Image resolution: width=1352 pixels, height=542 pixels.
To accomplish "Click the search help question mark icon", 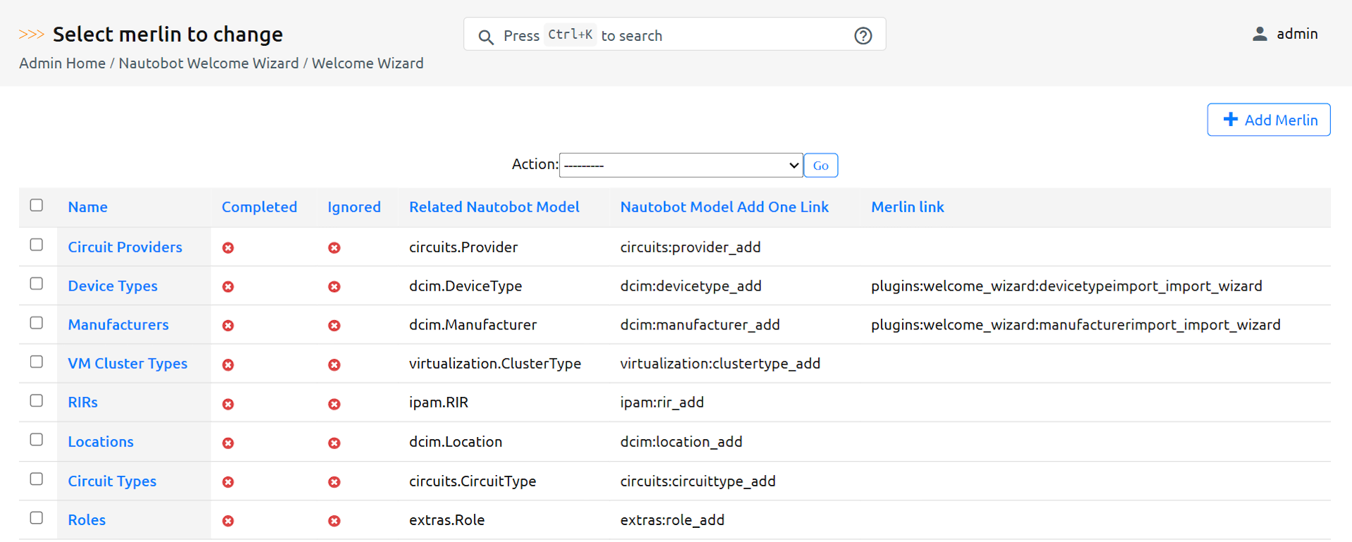I will click(863, 36).
